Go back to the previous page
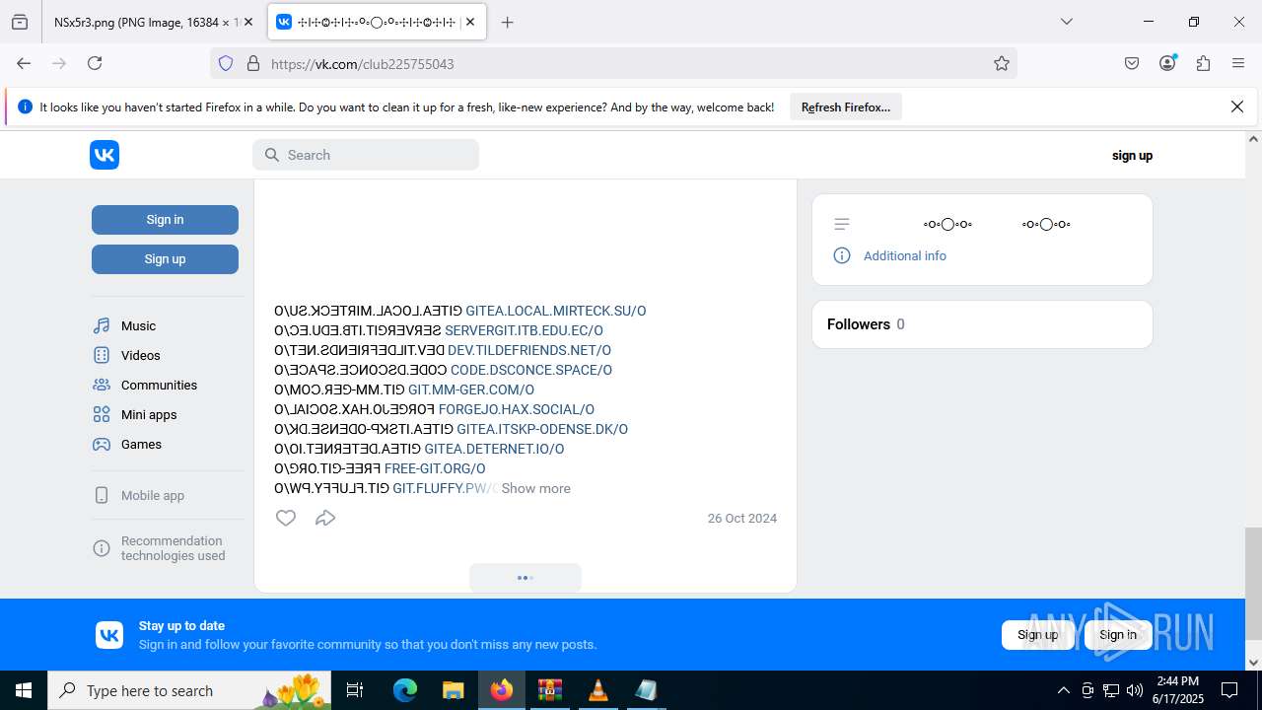1262x710 pixels. 24,63
